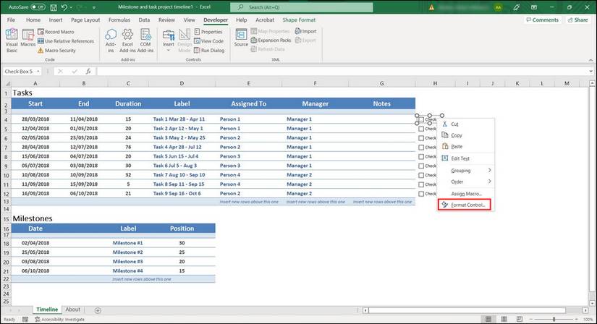Switch to the Formulas ribbon tab
The width and height of the screenshot is (597, 324).
pyautogui.click(x=119, y=20)
